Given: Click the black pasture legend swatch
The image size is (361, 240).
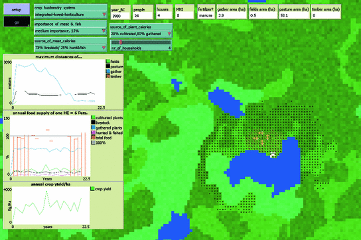Looking at the screenshot, I should coord(108,67).
